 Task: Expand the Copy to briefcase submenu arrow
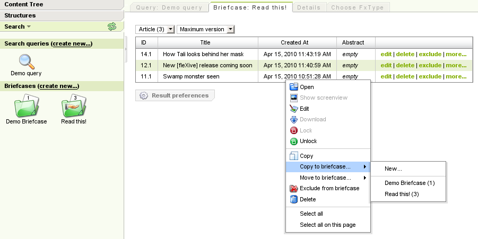(x=364, y=167)
